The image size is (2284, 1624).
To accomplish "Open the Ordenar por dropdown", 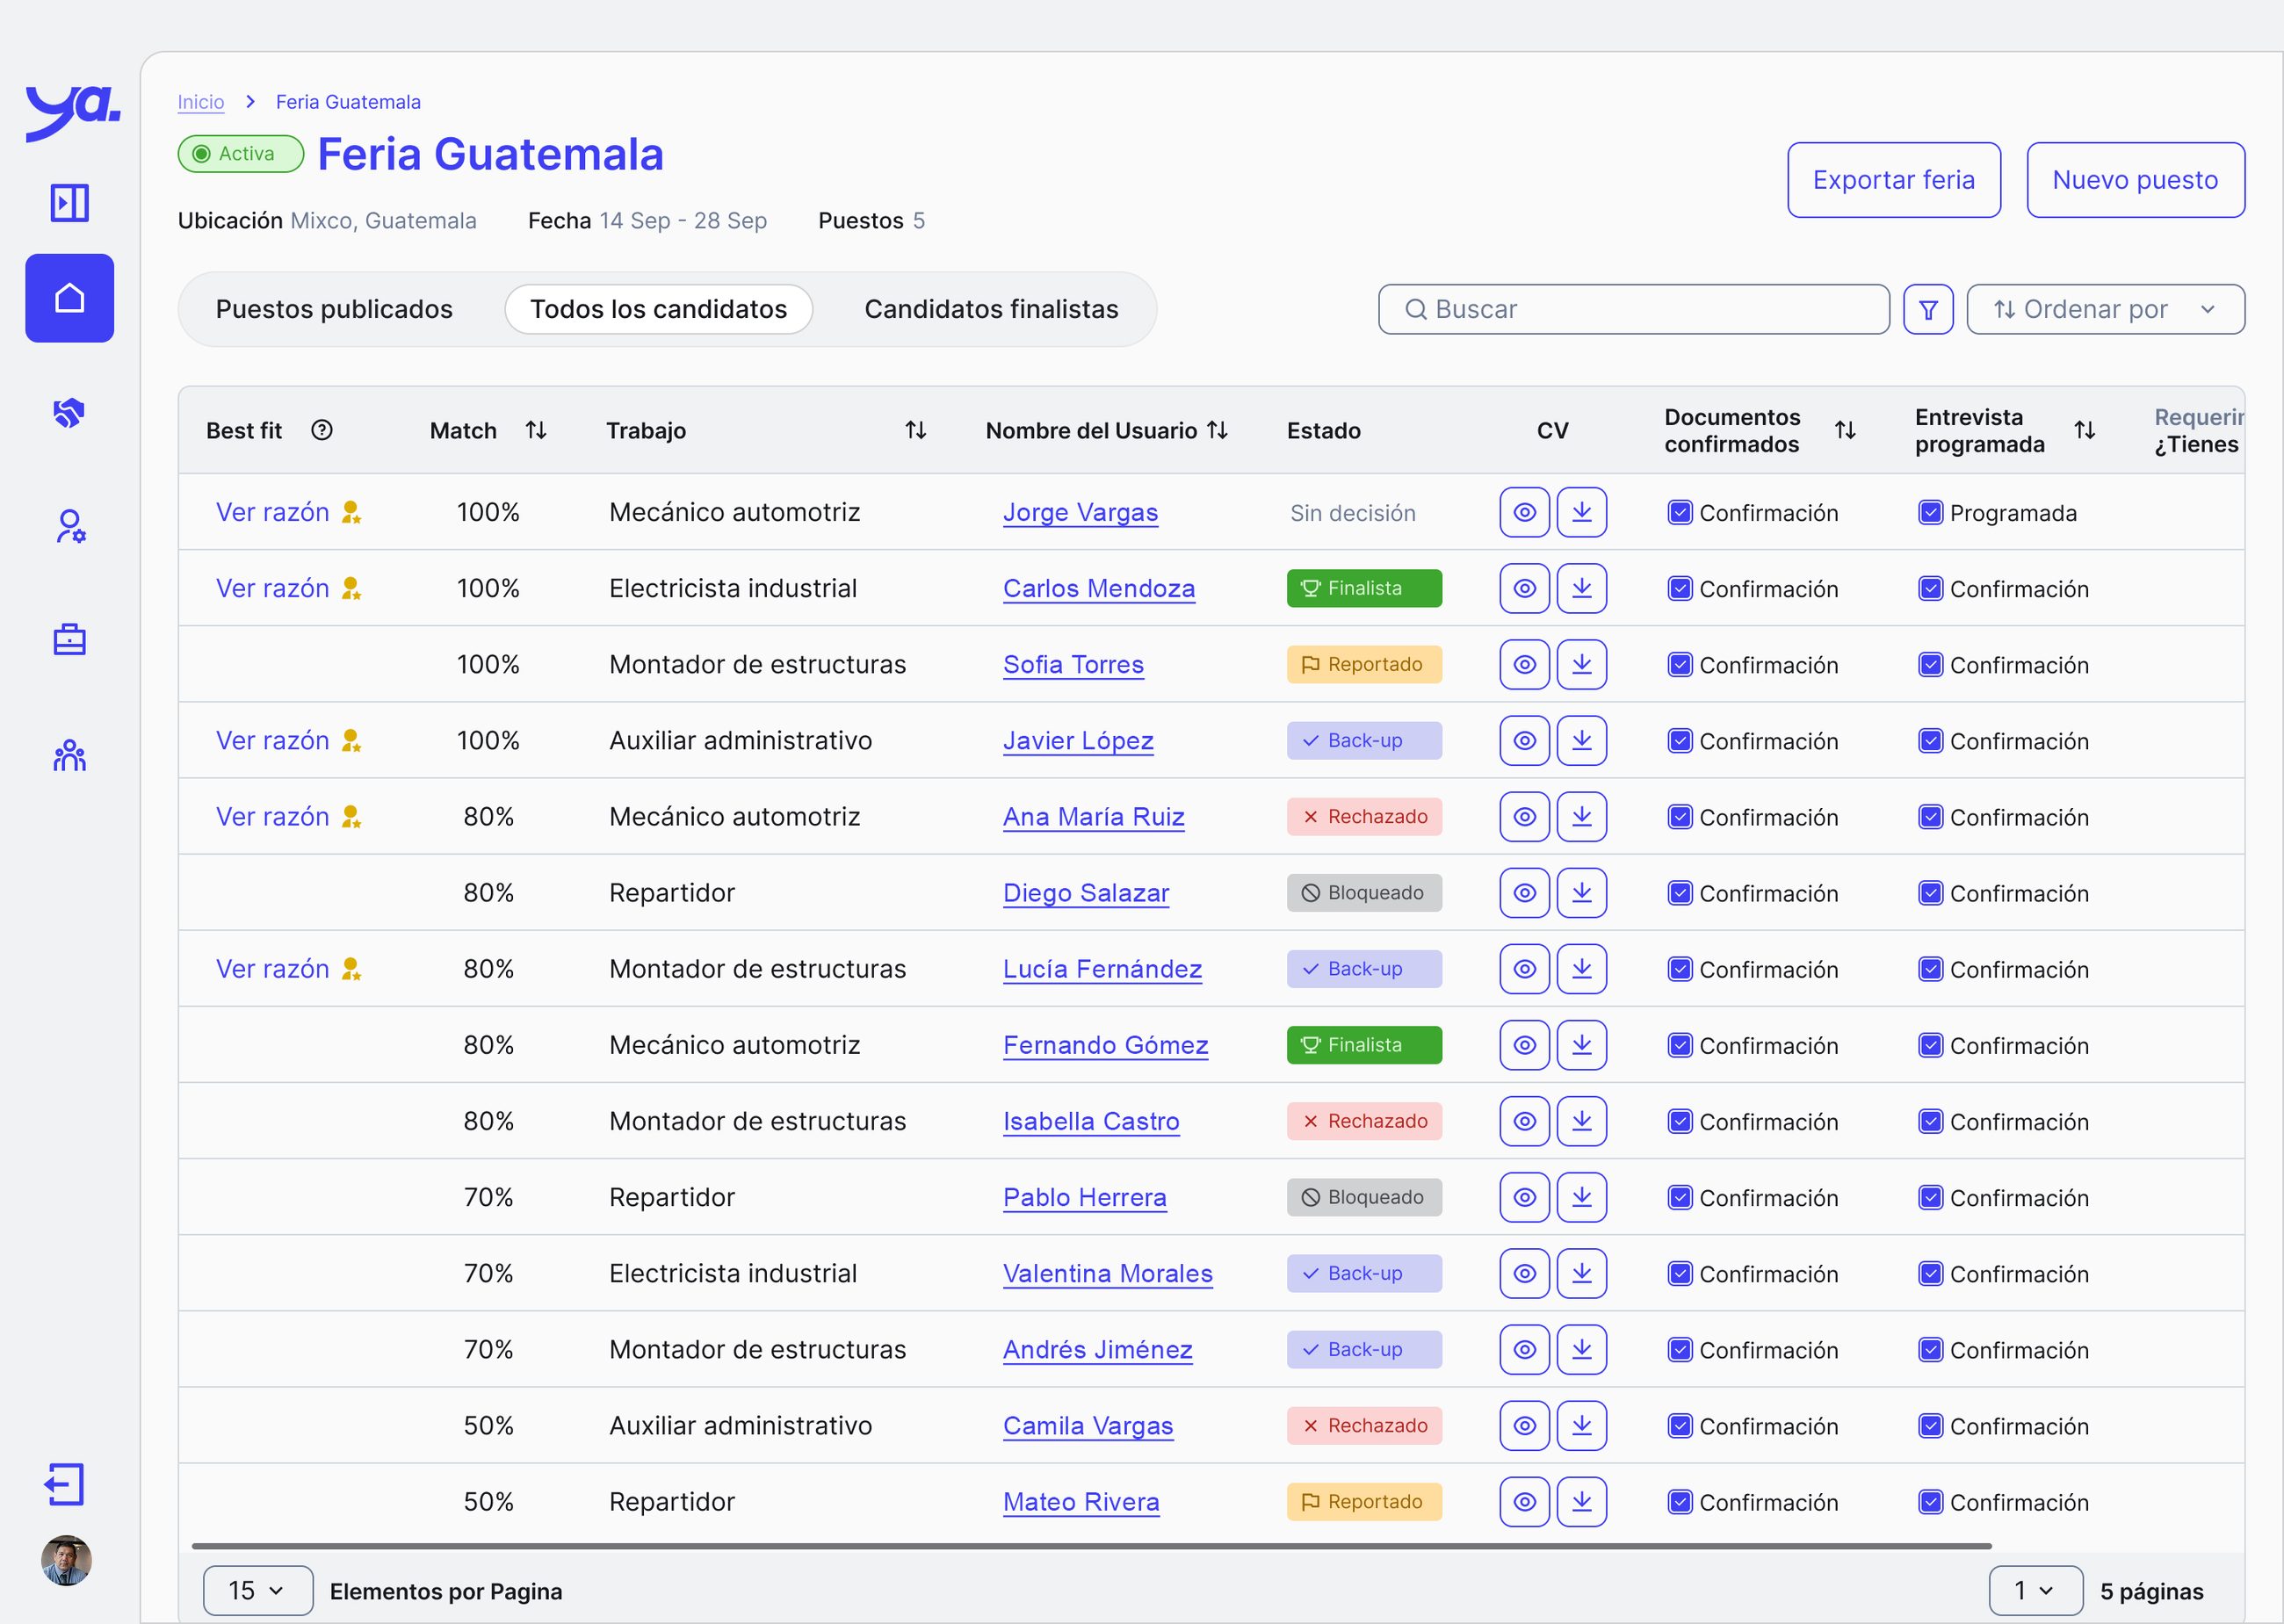I will coord(2105,309).
